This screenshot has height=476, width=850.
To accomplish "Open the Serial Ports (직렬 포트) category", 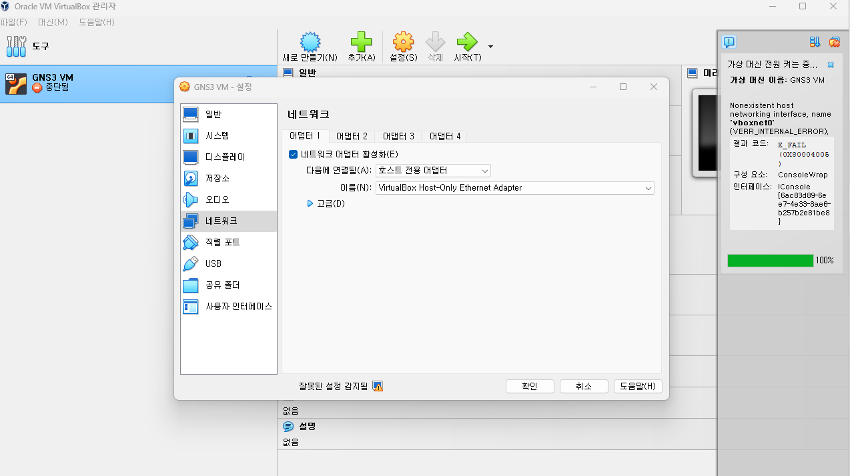I will pos(229,242).
